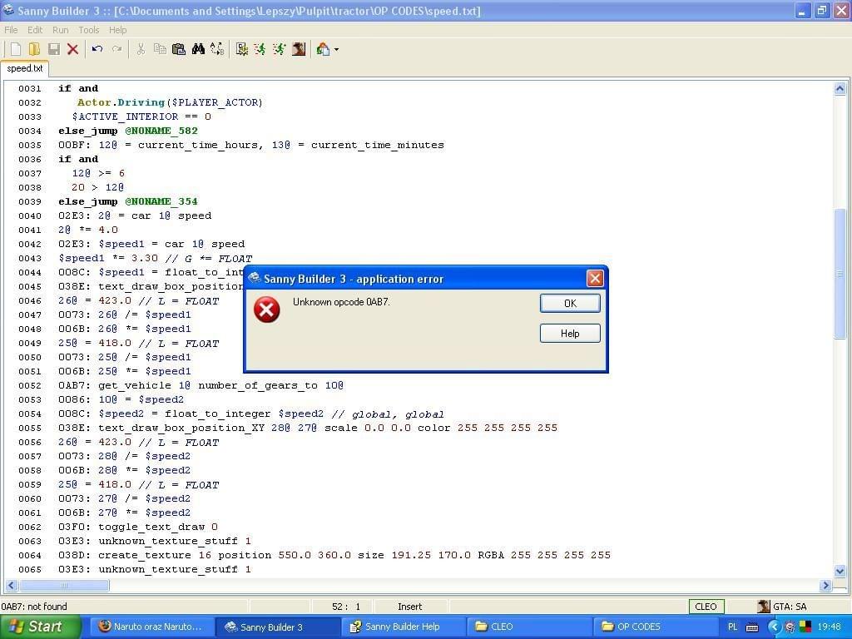
Task: Click the '0AB7: not found' status message
Action: click(x=33, y=607)
